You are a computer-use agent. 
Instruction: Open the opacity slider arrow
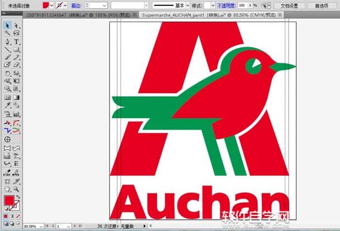[x=250, y=5]
